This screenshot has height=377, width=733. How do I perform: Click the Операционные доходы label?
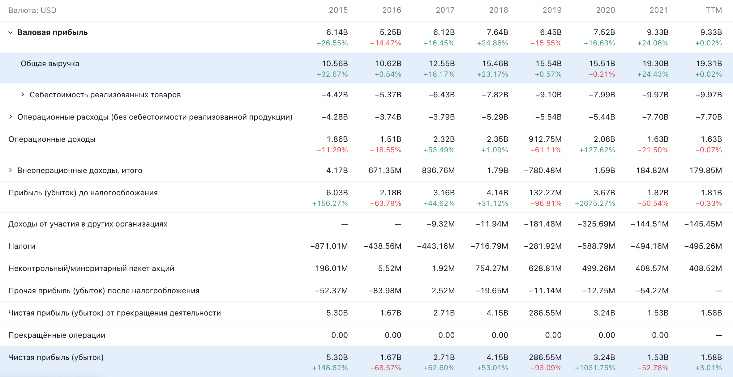tap(52, 139)
